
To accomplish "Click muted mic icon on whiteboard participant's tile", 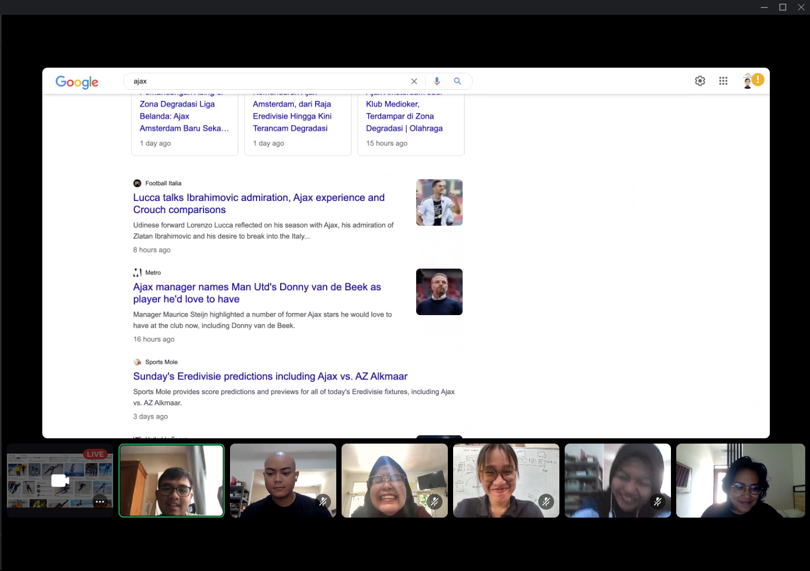I will point(546,501).
